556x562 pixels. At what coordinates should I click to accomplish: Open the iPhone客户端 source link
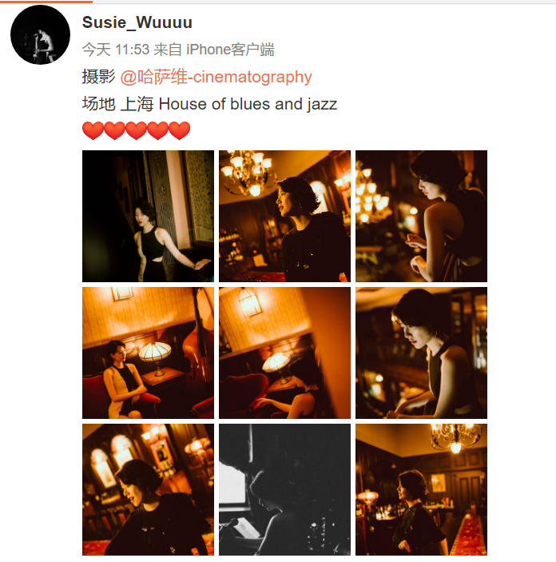click(230, 50)
